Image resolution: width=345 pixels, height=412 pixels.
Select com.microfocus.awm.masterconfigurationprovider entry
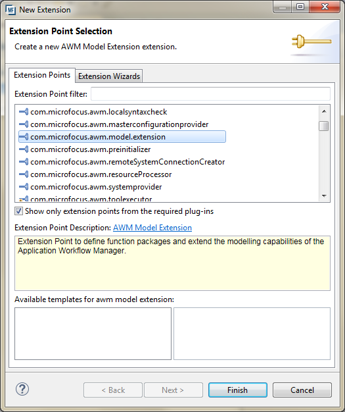120,124
